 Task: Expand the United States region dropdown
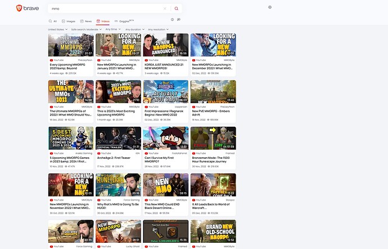[x=58, y=29]
